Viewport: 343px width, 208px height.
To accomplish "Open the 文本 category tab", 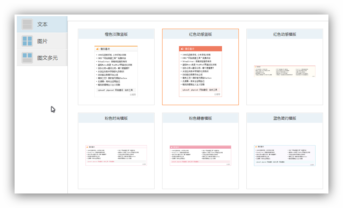I will coord(42,24).
